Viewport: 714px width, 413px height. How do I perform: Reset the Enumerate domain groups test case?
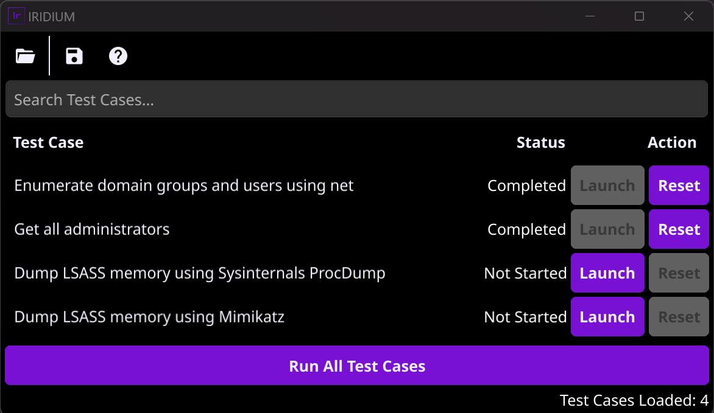pyautogui.click(x=679, y=186)
